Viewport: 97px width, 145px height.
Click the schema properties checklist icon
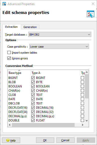click(x=91, y=14)
